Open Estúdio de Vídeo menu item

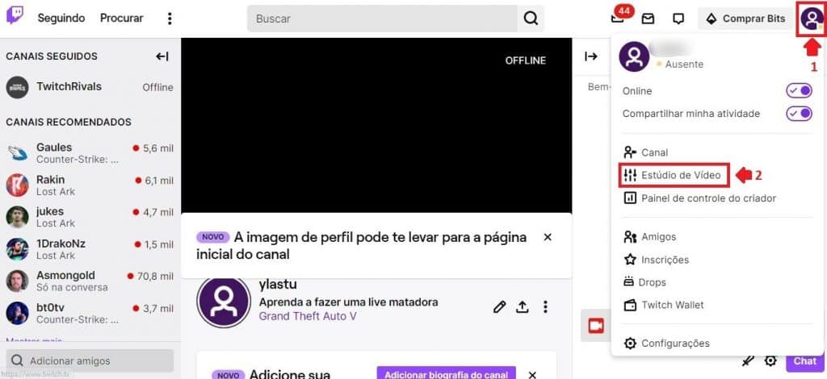(x=674, y=175)
